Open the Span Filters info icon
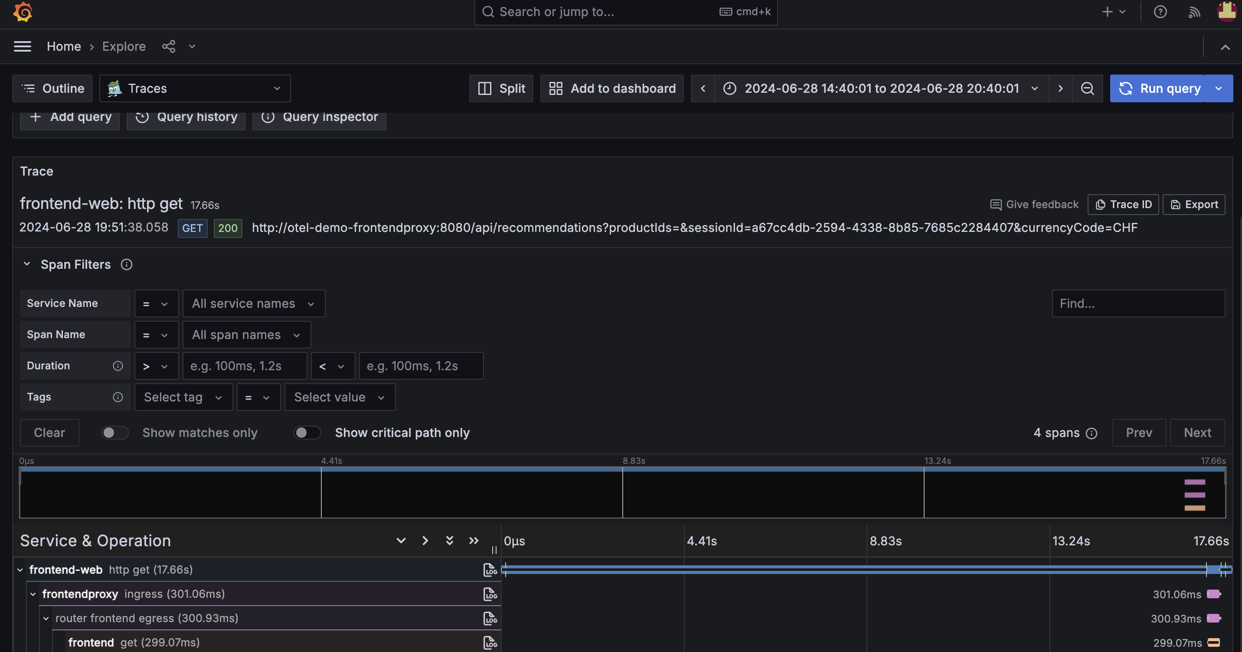Viewport: 1242px width, 652px height. pos(126,264)
